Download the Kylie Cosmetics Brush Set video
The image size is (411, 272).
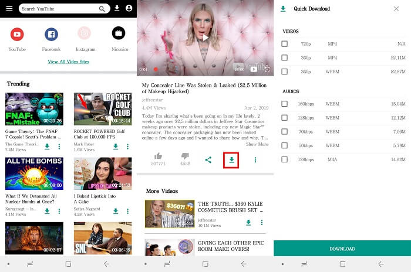tap(248, 223)
